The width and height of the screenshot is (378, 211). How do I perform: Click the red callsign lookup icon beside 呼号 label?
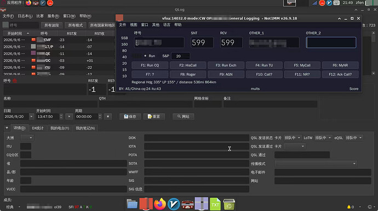click(x=14, y=81)
